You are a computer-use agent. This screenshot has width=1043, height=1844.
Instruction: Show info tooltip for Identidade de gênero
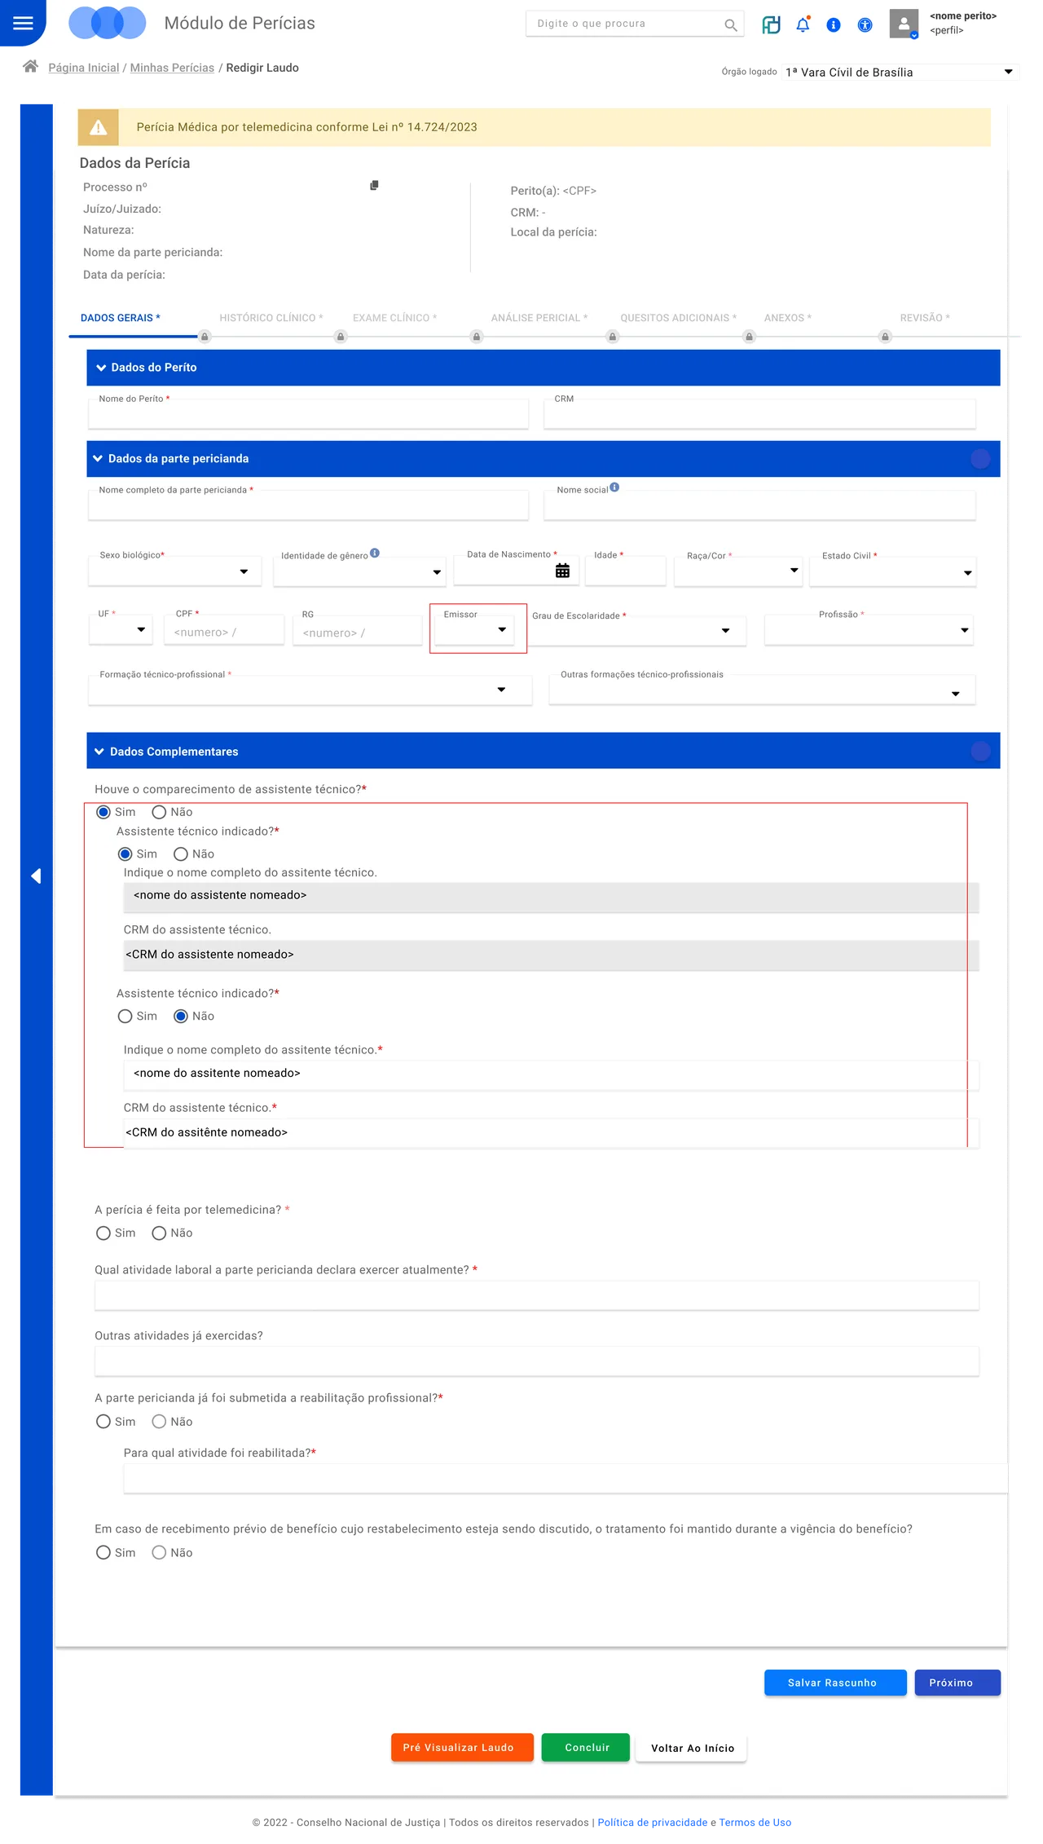pos(375,553)
